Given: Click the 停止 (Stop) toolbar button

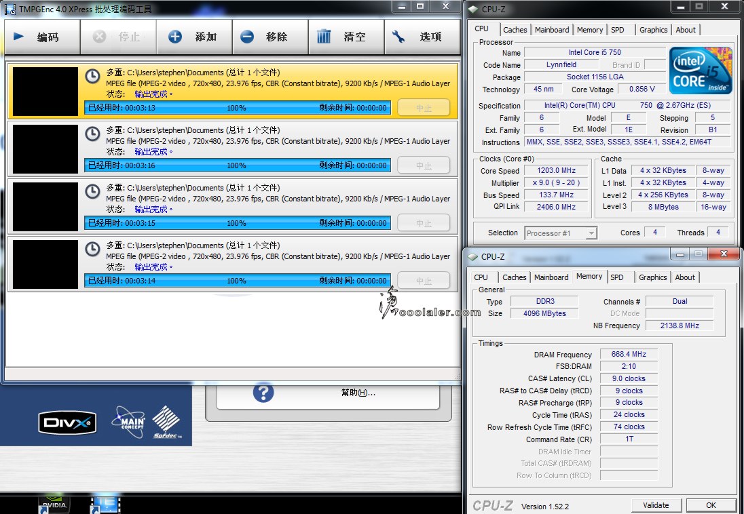Looking at the screenshot, I should pos(118,37).
